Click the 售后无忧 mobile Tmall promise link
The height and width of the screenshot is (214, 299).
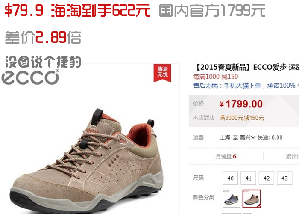246,86
